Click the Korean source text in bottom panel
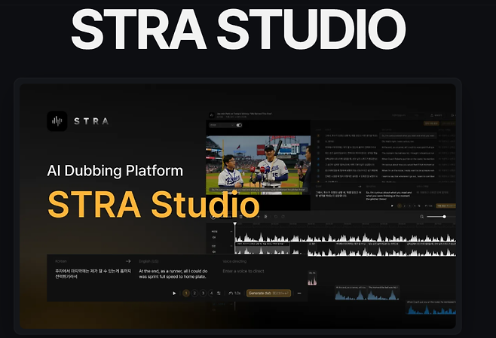Image resolution: width=496 pixels, height=338 pixels. (93, 274)
